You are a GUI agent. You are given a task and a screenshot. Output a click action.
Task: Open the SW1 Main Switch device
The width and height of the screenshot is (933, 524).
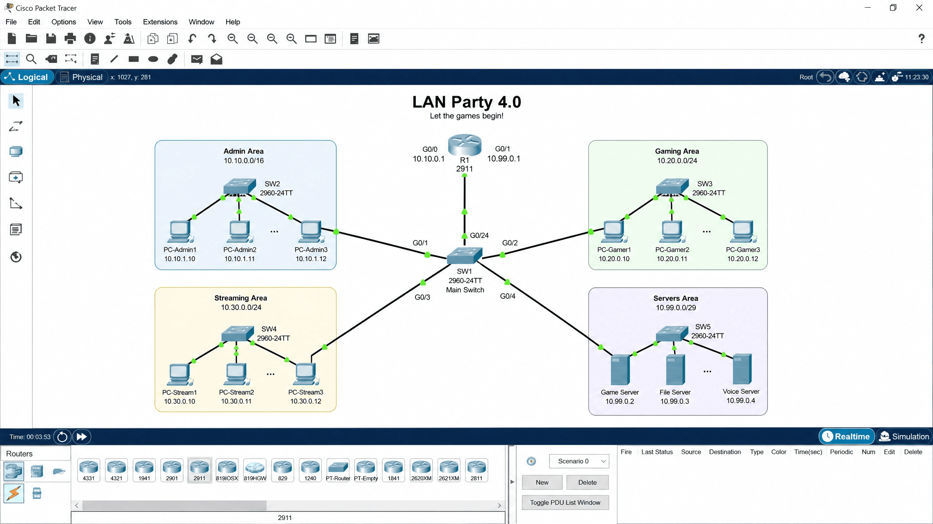[465, 255]
